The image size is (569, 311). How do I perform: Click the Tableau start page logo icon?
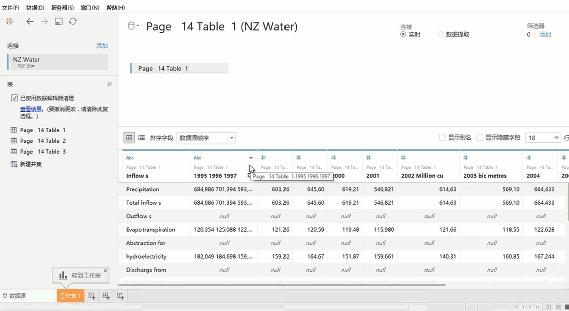click(9, 21)
